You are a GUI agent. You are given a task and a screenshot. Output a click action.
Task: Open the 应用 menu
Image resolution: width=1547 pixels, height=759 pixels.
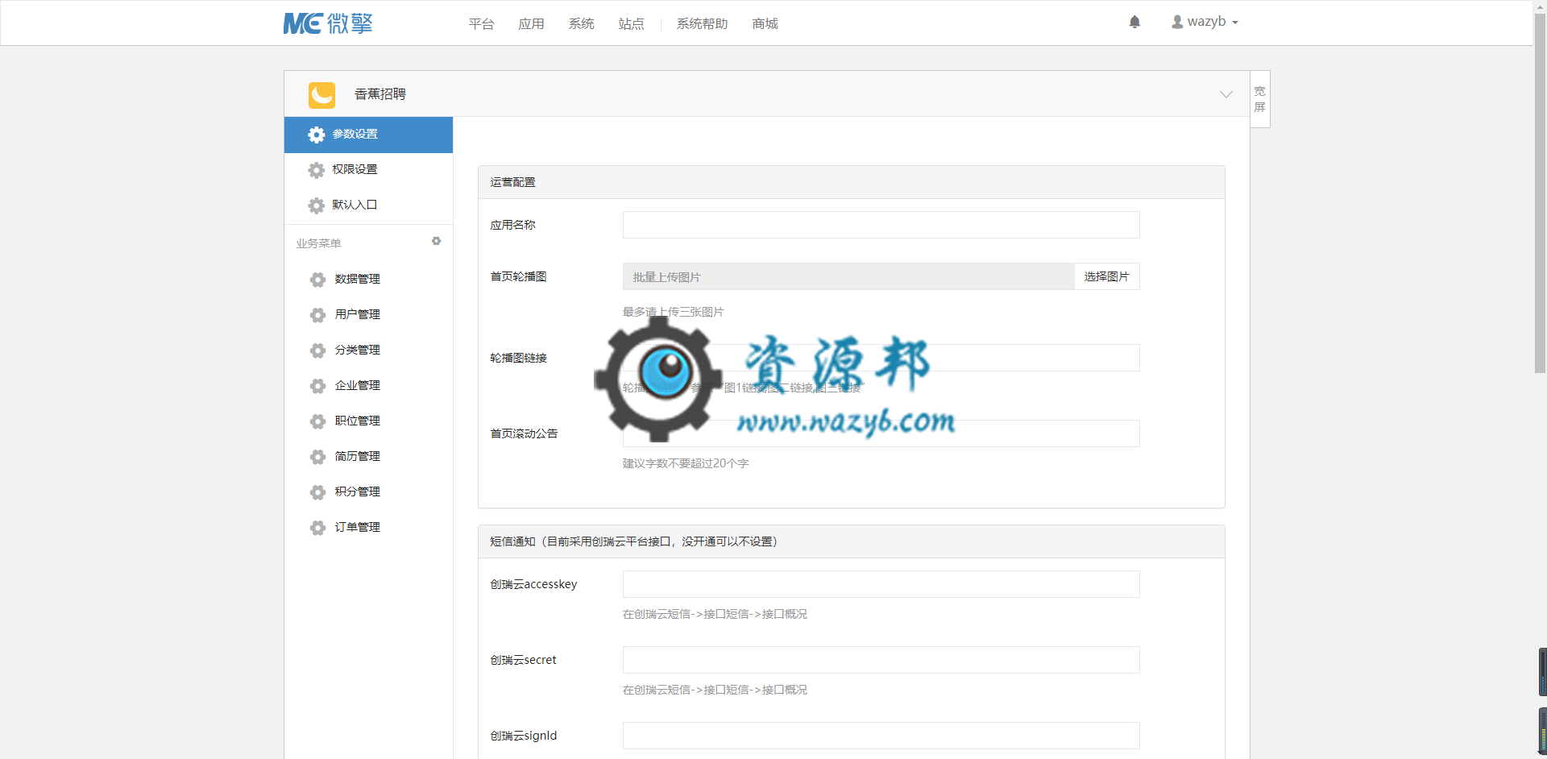[x=532, y=24]
